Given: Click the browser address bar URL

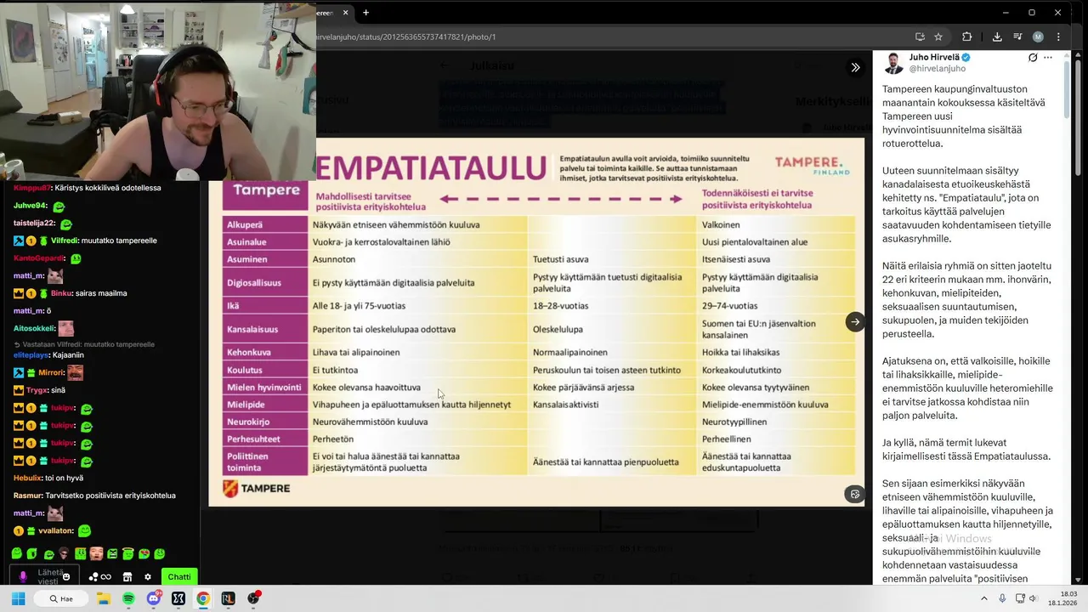Looking at the screenshot, I should pos(406,37).
